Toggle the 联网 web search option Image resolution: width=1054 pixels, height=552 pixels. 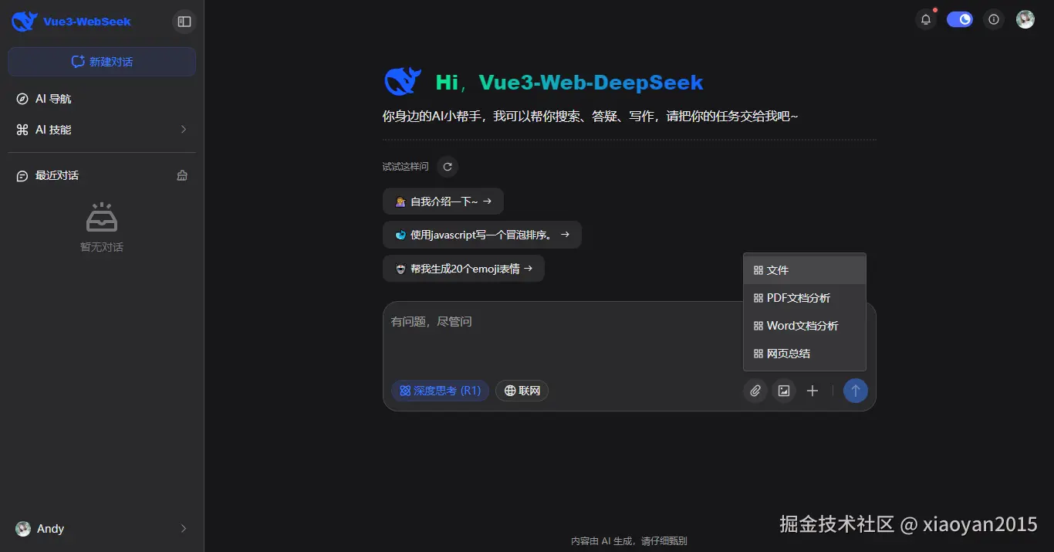point(522,391)
